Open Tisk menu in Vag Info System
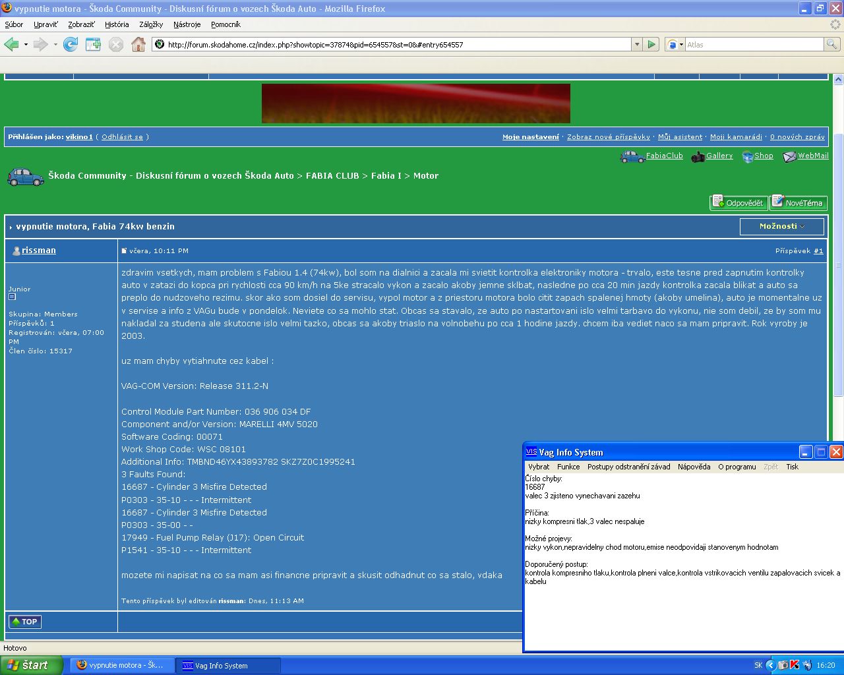Screen dimensions: 844x675 pos(792,467)
